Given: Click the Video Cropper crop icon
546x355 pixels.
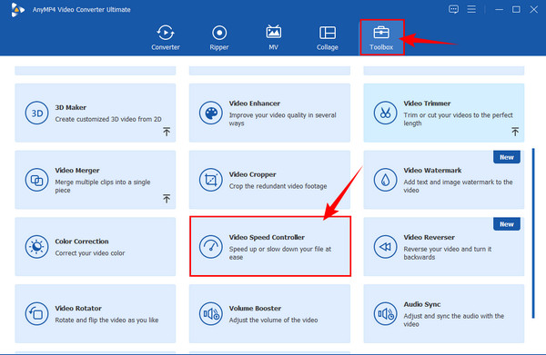Looking at the screenshot, I should (x=211, y=180).
